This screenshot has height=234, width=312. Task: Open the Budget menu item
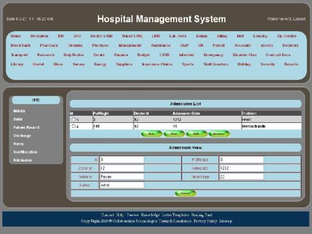point(144,55)
